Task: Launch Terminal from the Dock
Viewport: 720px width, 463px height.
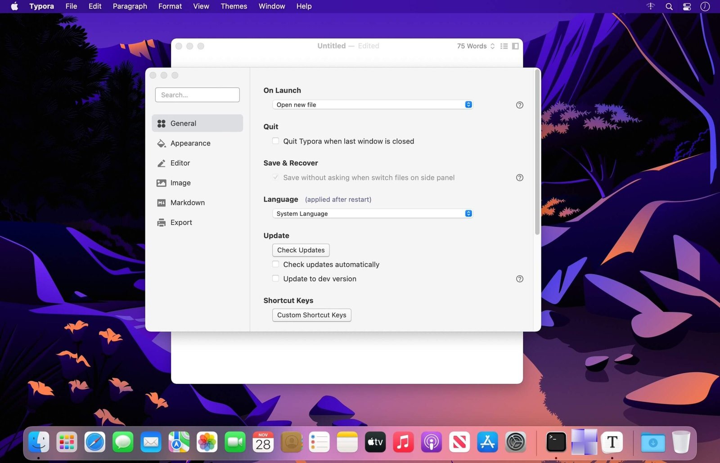Action: [x=556, y=442]
